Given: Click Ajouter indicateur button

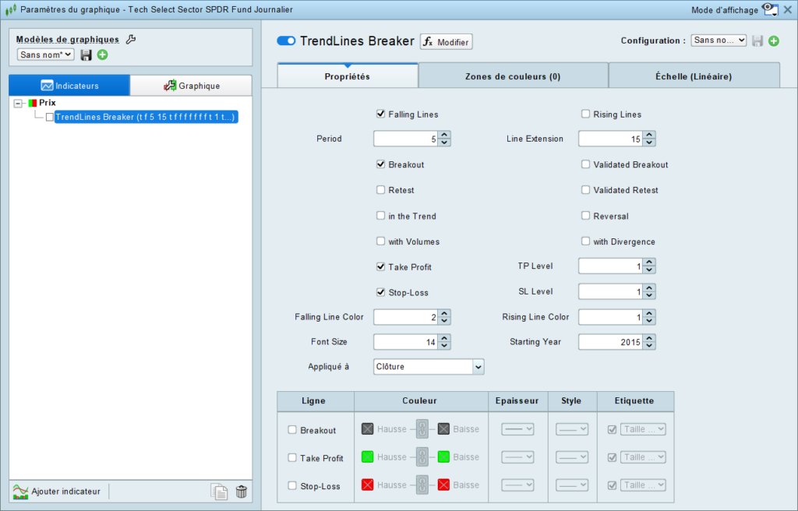Looking at the screenshot, I should coord(56,492).
